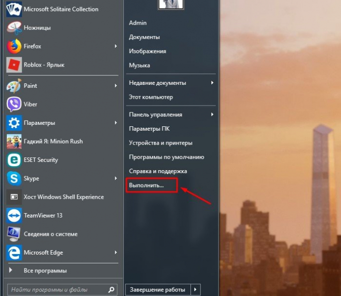Show Все программы list
341x296 pixels.
coord(45,270)
